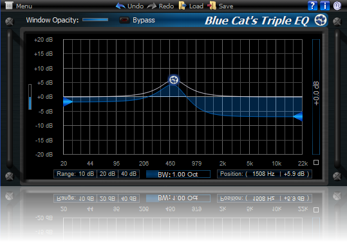Set Range to 20 dB

108,174
